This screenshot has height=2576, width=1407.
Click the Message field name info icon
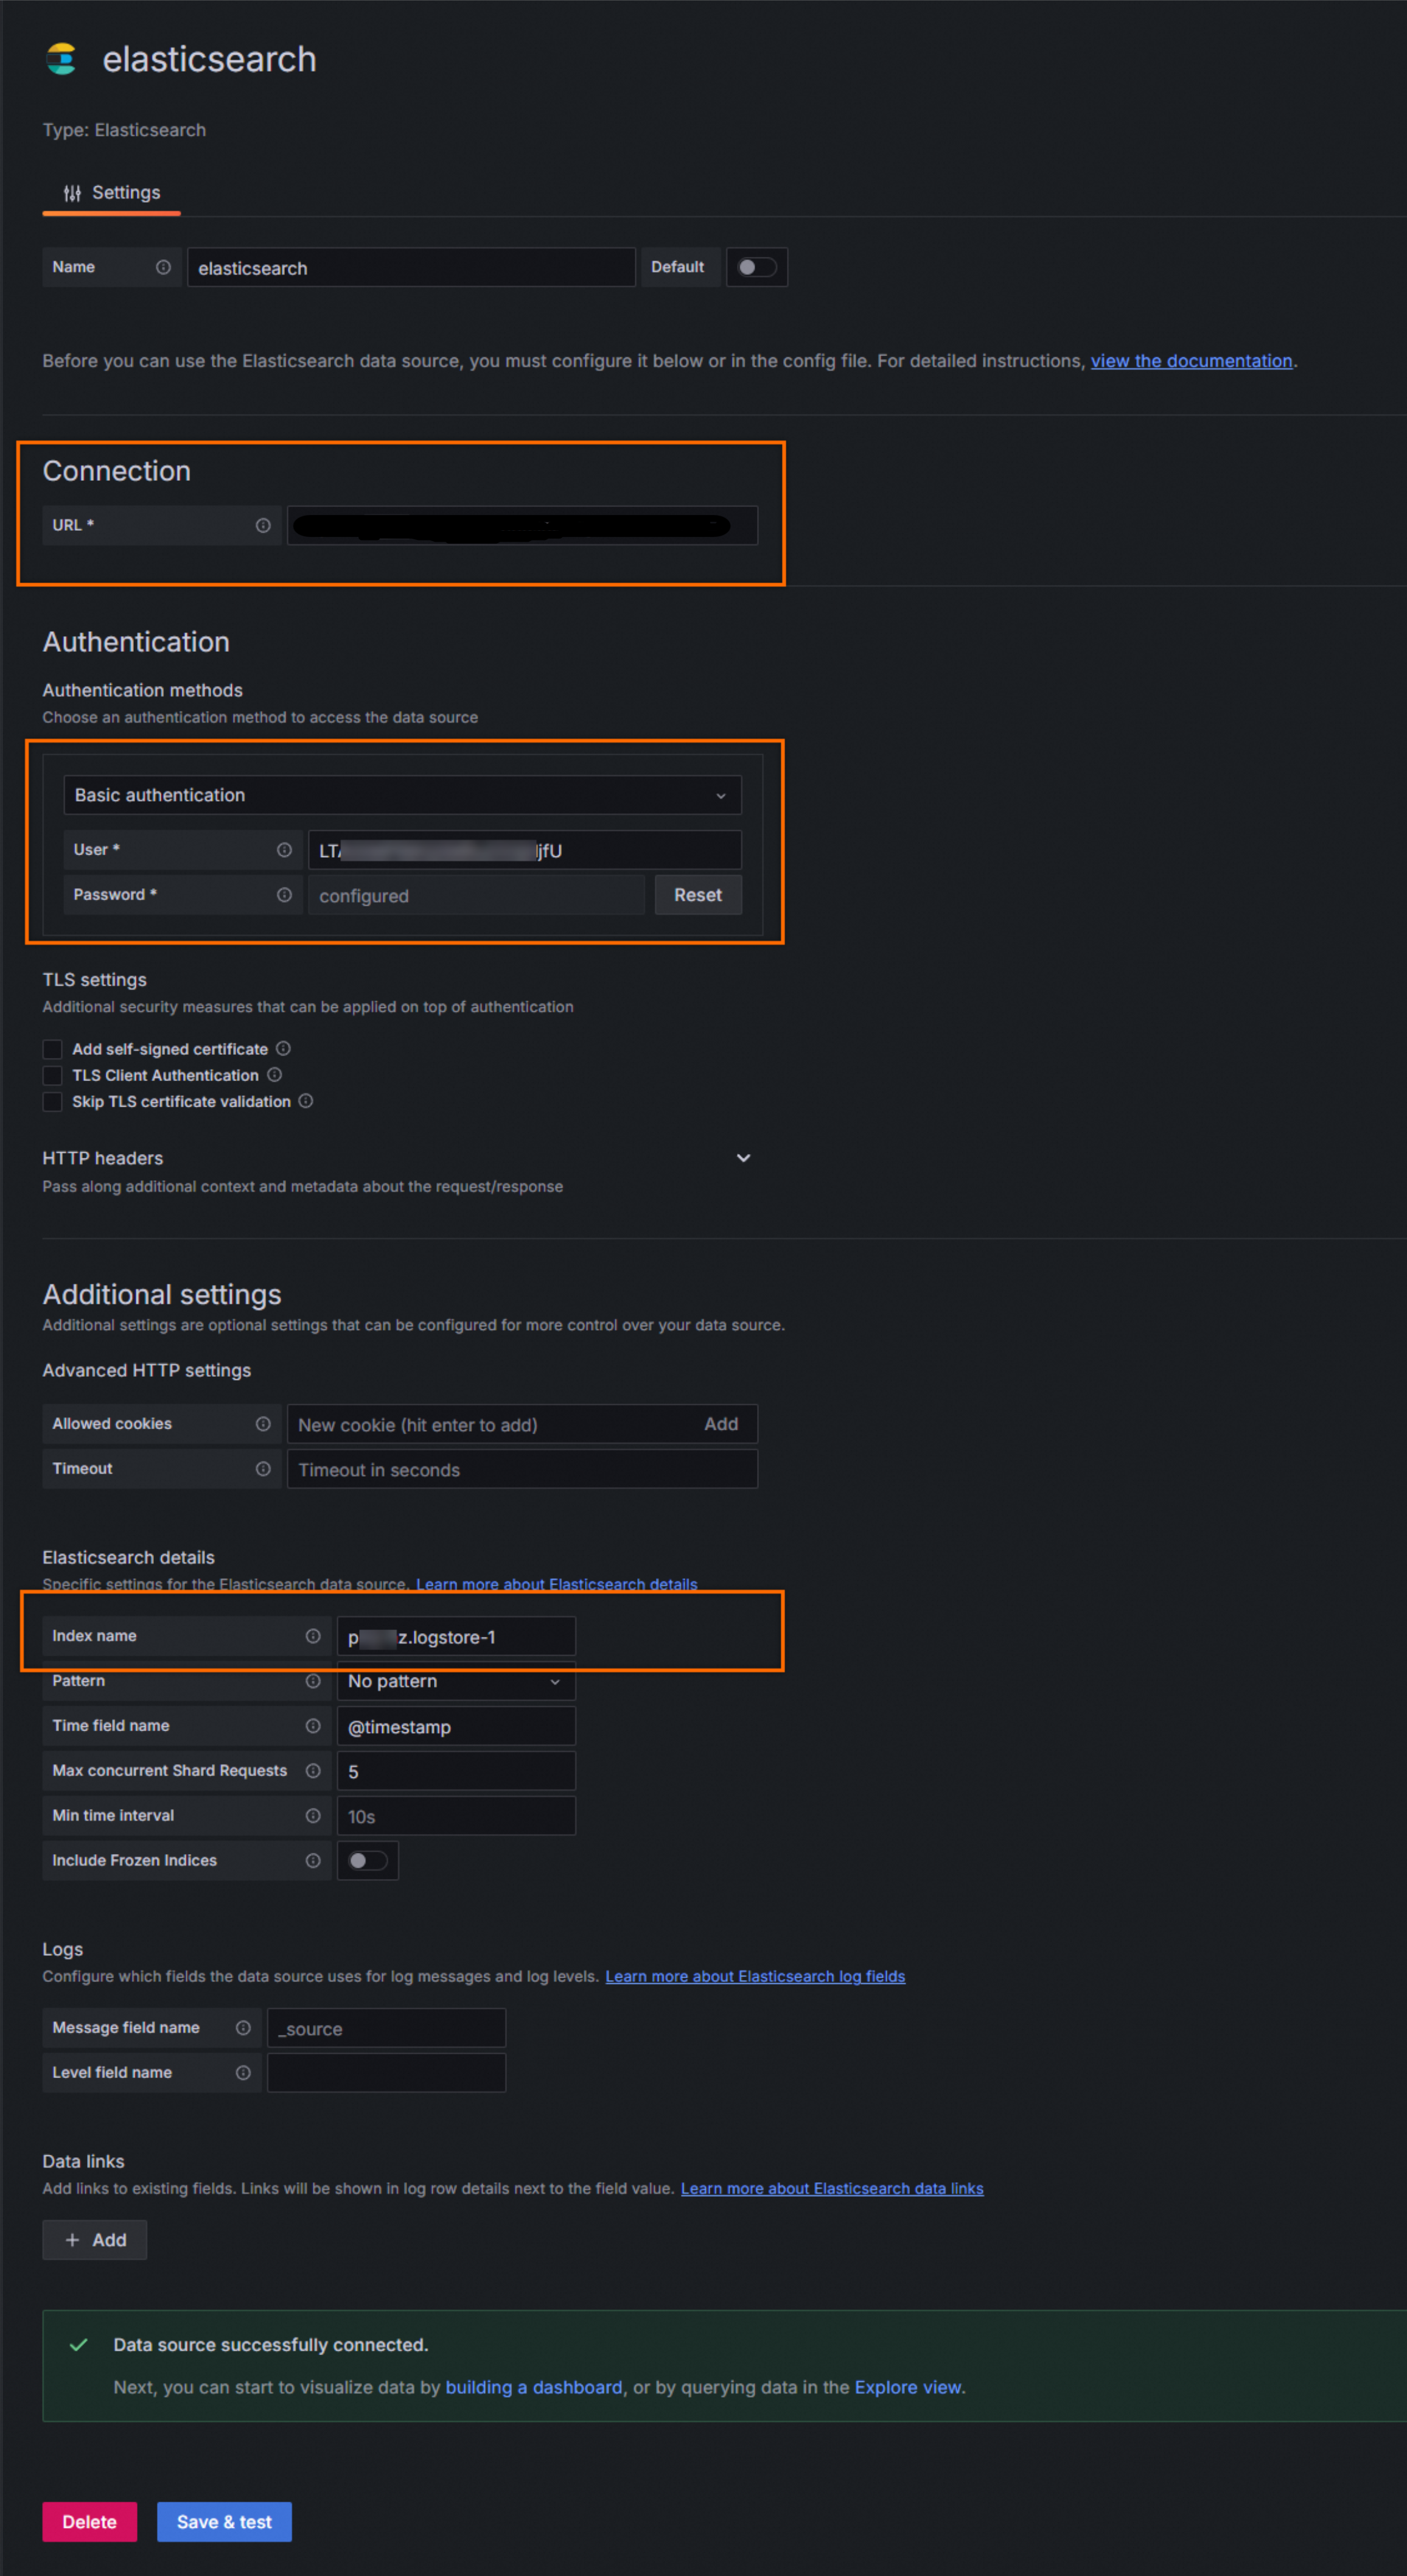point(243,2027)
